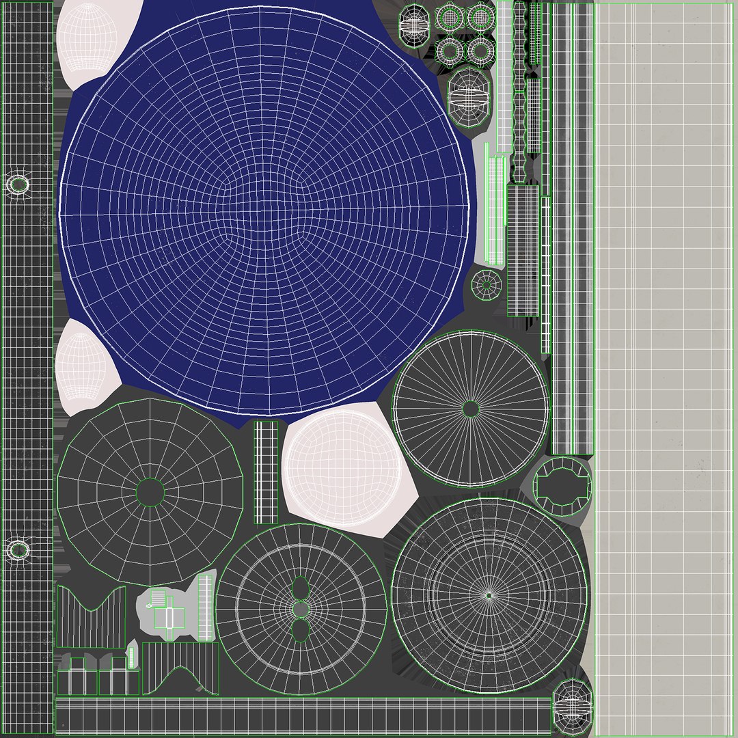
Task: Select the narrow vertical grid strip between discs
Action: click(266, 472)
